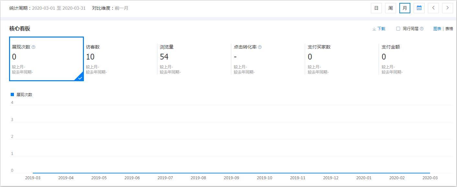Click the right arrow to view next month
The width and height of the screenshot is (457, 187).
tap(448, 8)
